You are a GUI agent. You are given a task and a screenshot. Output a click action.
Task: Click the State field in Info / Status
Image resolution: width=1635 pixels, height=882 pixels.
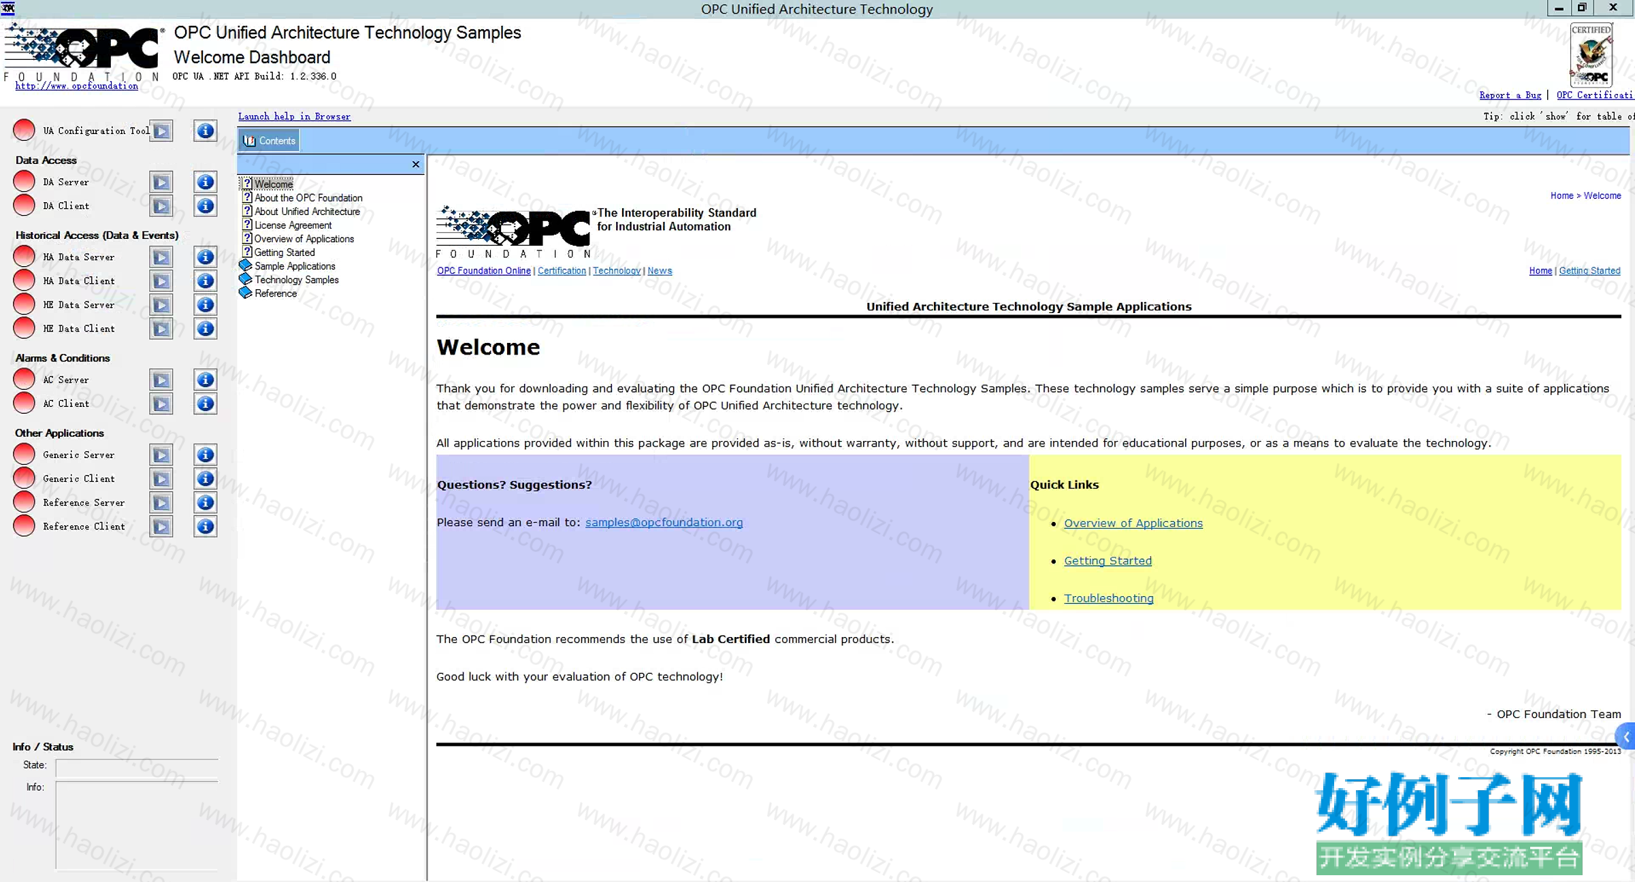click(x=137, y=767)
